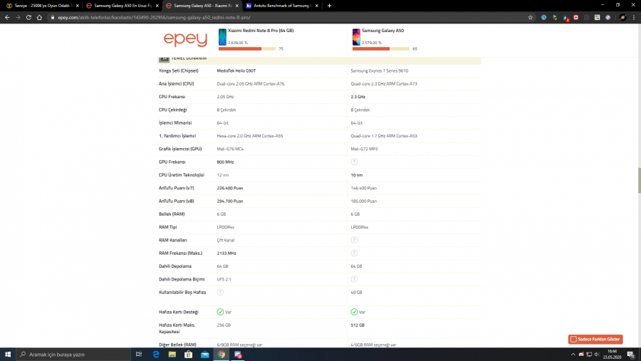Click Xiaomi Kullanılabilir Boş Hafıza question icon

(220, 293)
